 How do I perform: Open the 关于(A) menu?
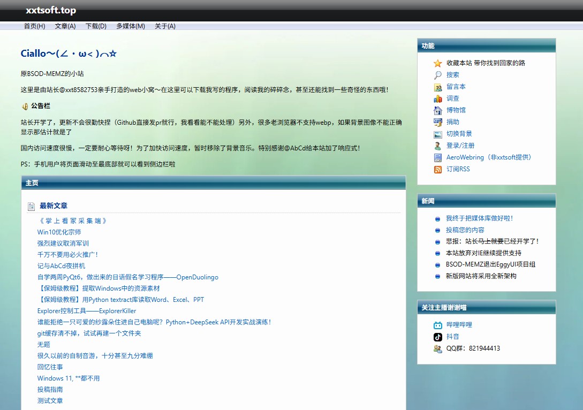(x=165, y=26)
